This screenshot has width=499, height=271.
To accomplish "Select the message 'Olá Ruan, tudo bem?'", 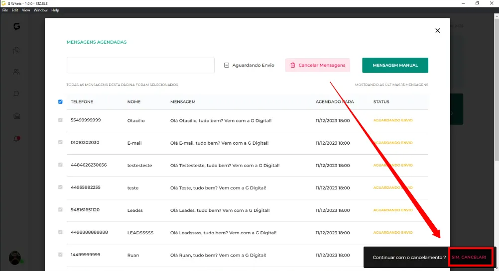I will [194, 255].
